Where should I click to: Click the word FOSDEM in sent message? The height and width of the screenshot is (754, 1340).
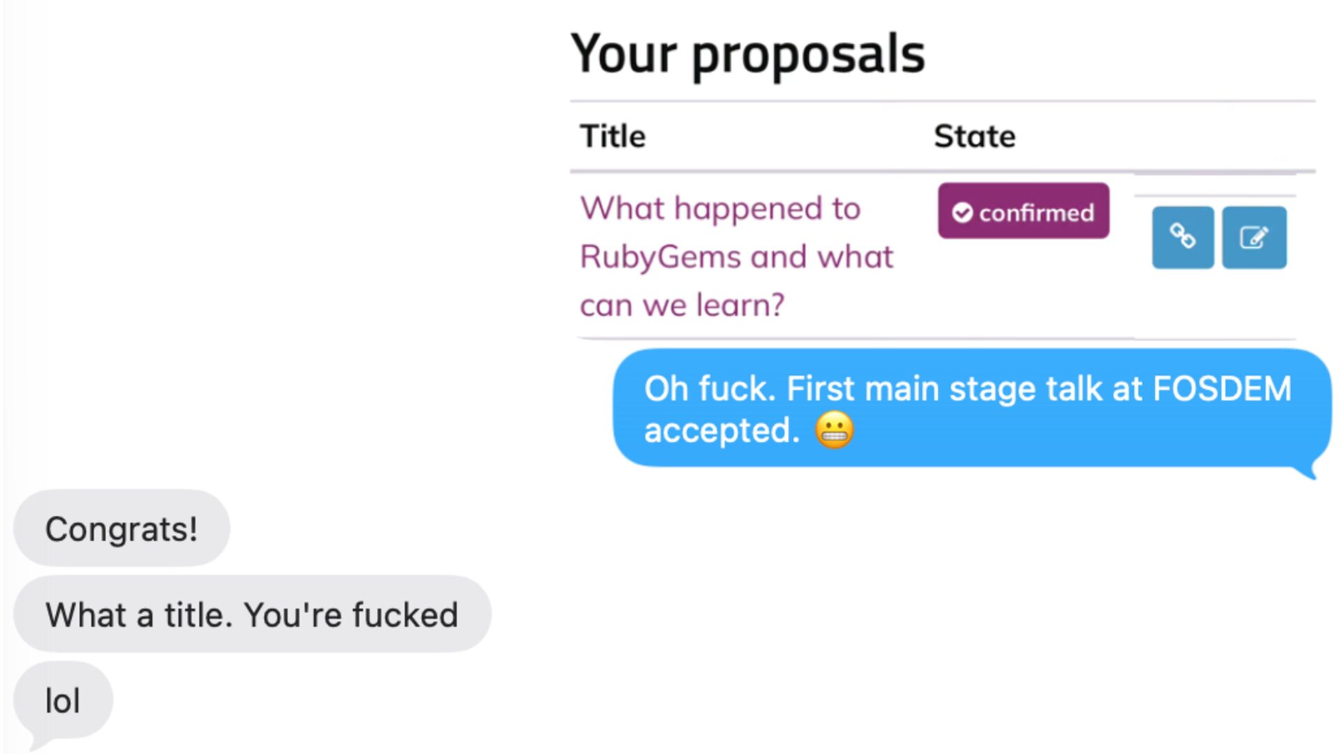click(1221, 389)
